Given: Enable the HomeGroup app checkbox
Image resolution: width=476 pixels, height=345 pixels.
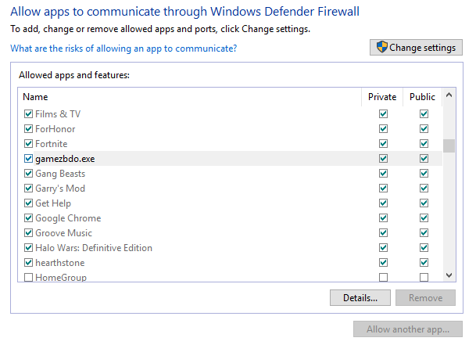Looking at the screenshot, I should click(x=29, y=278).
